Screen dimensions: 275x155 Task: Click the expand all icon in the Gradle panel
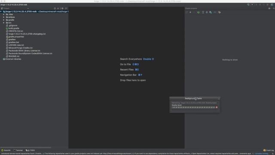203,12
